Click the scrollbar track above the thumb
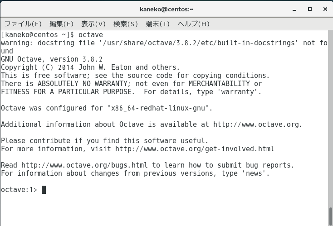The width and height of the screenshot is (333, 226). coord(330,119)
